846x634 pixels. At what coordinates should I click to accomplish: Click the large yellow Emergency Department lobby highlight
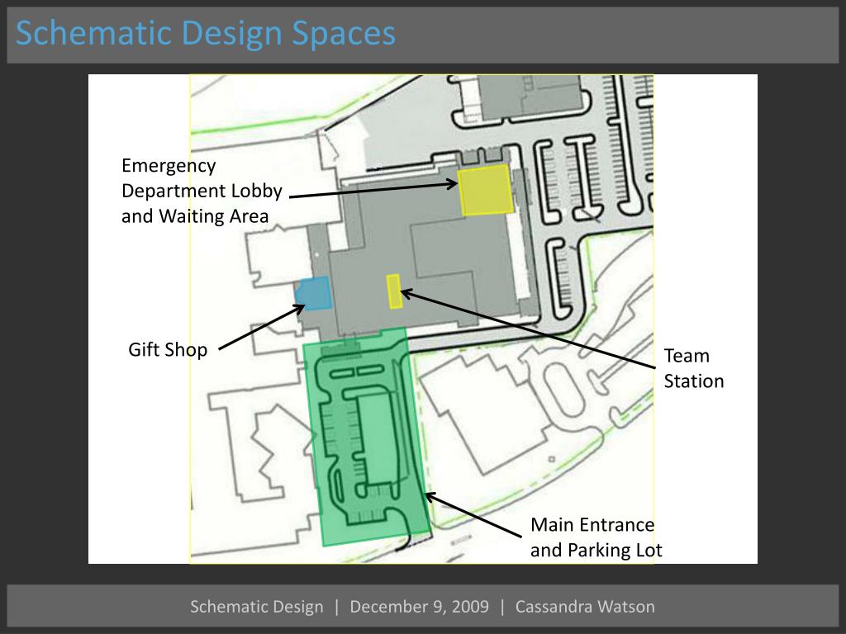point(485,190)
